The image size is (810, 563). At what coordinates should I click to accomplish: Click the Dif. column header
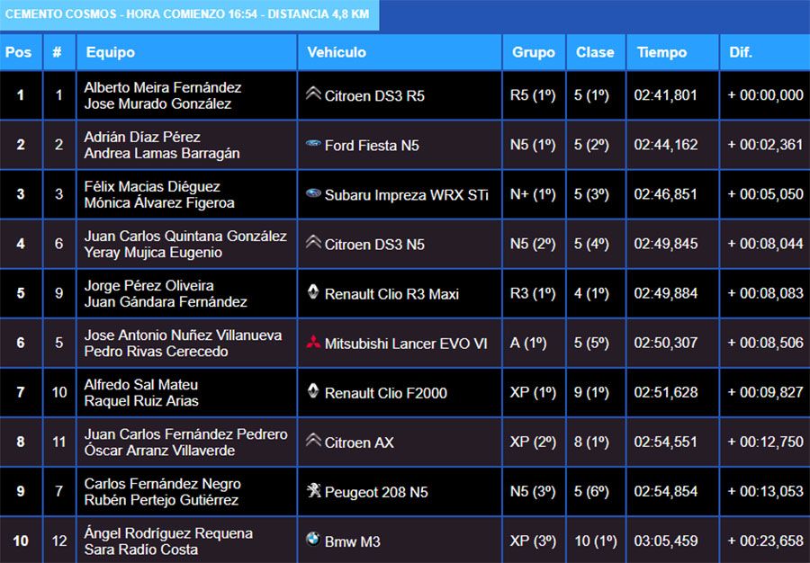(741, 52)
